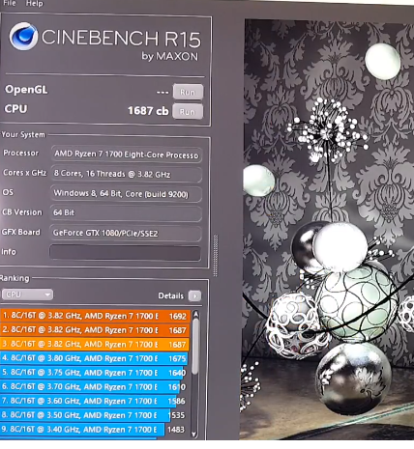Run the CPU benchmark
The height and width of the screenshot is (449, 414).
pyautogui.click(x=188, y=112)
